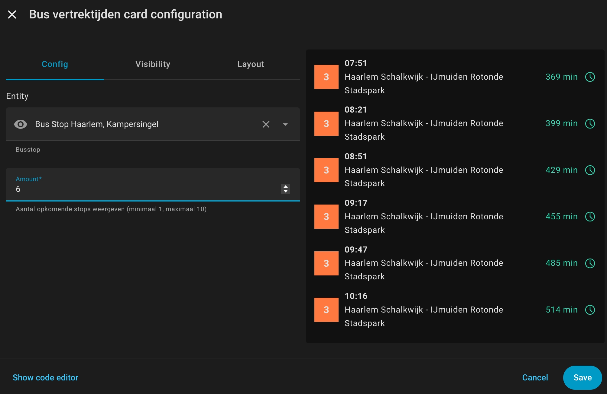Close the card configuration dialog

click(12, 14)
